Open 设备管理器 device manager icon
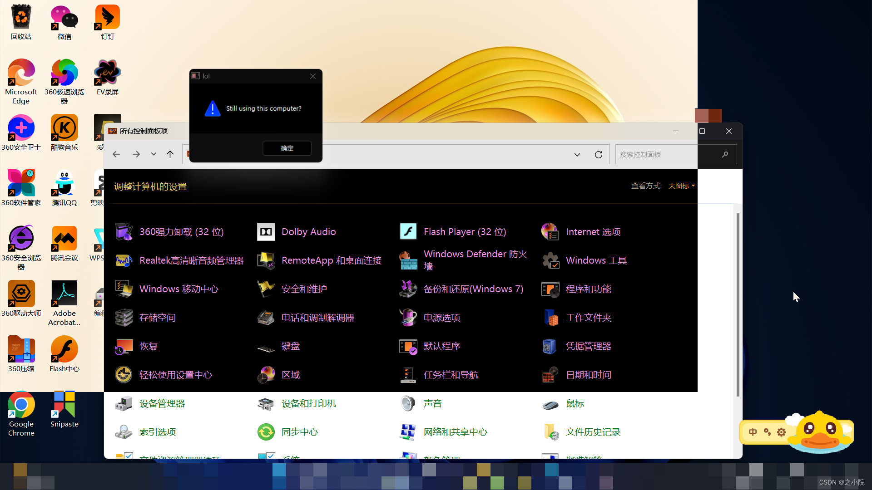 pyautogui.click(x=124, y=403)
